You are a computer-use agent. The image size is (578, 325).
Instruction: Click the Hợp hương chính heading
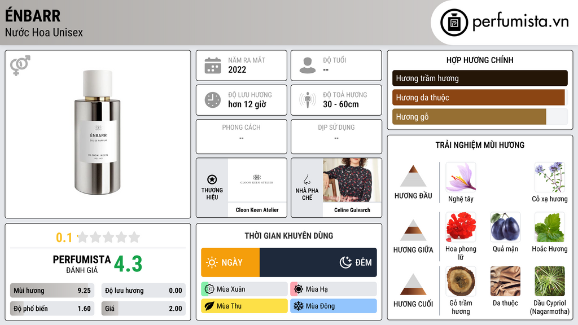pos(480,60)
